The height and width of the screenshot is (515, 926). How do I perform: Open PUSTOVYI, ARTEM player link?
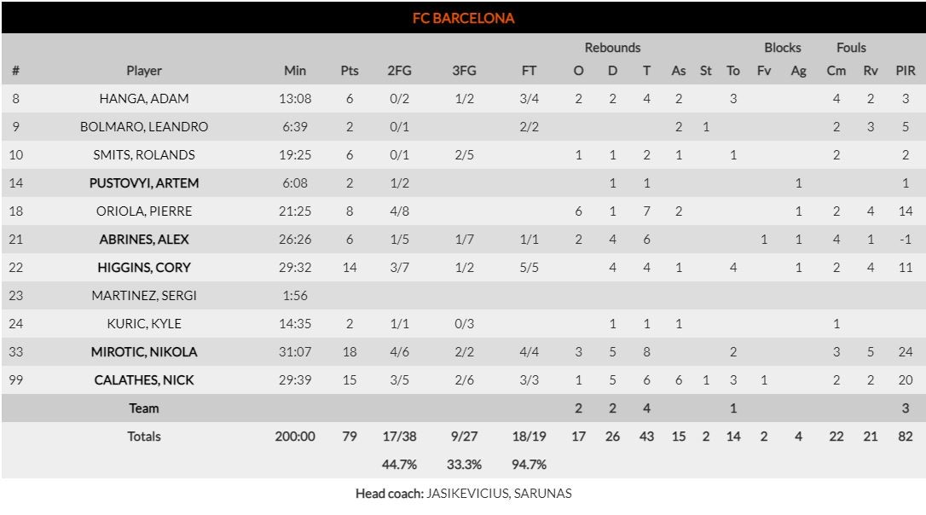tap(144, 183)
